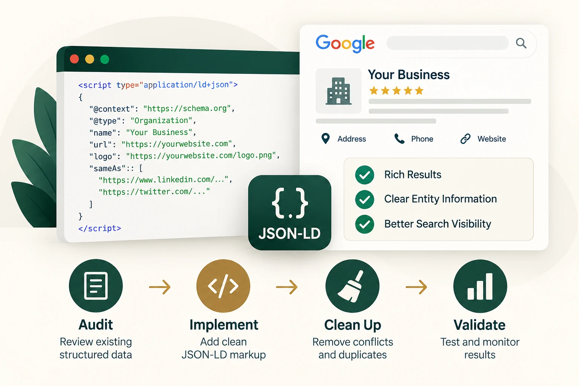This screenshot has height=386, width=579.
Task: Click the five-star rating row
Action: coord(396,90)
